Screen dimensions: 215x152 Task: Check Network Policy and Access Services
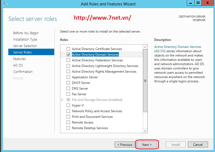[x=68, y=111]
